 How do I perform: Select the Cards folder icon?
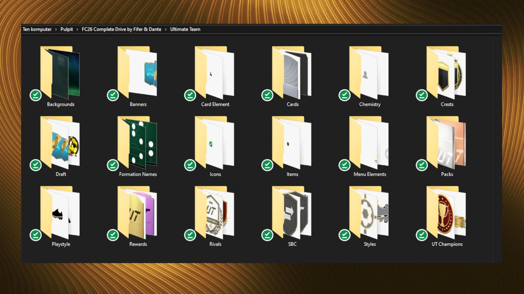[x=292, y=73]
